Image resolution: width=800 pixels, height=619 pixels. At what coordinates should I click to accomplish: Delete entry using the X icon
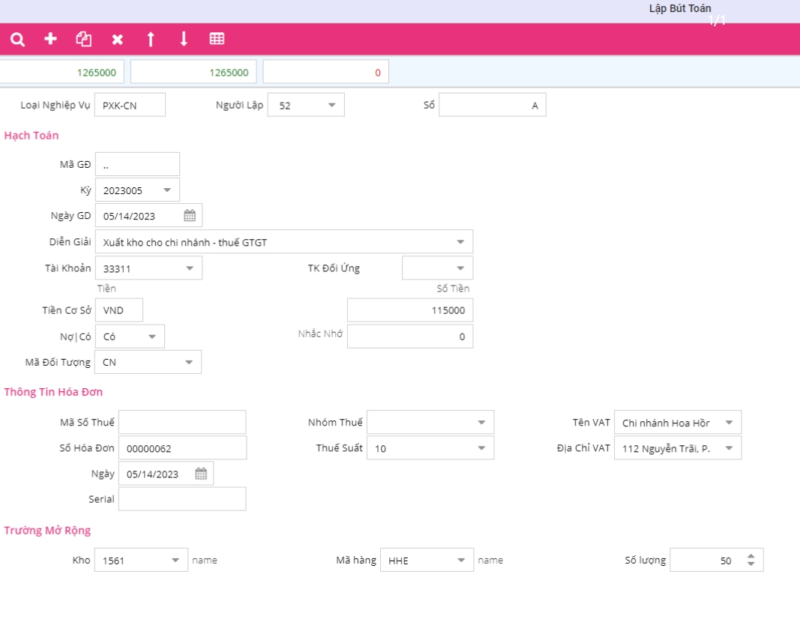pyautogui.click(x=118, y=39)
